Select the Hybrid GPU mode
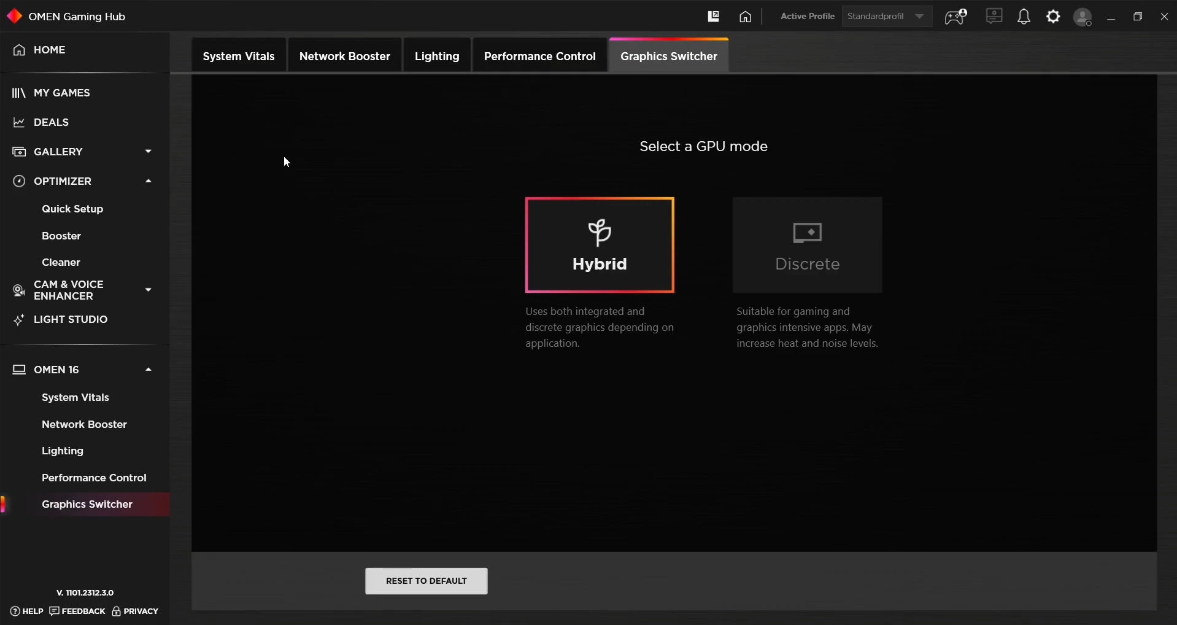Image resolution: width=1177 pixels, height=625 pixels. pyautogui.click(x=600, y=245)
